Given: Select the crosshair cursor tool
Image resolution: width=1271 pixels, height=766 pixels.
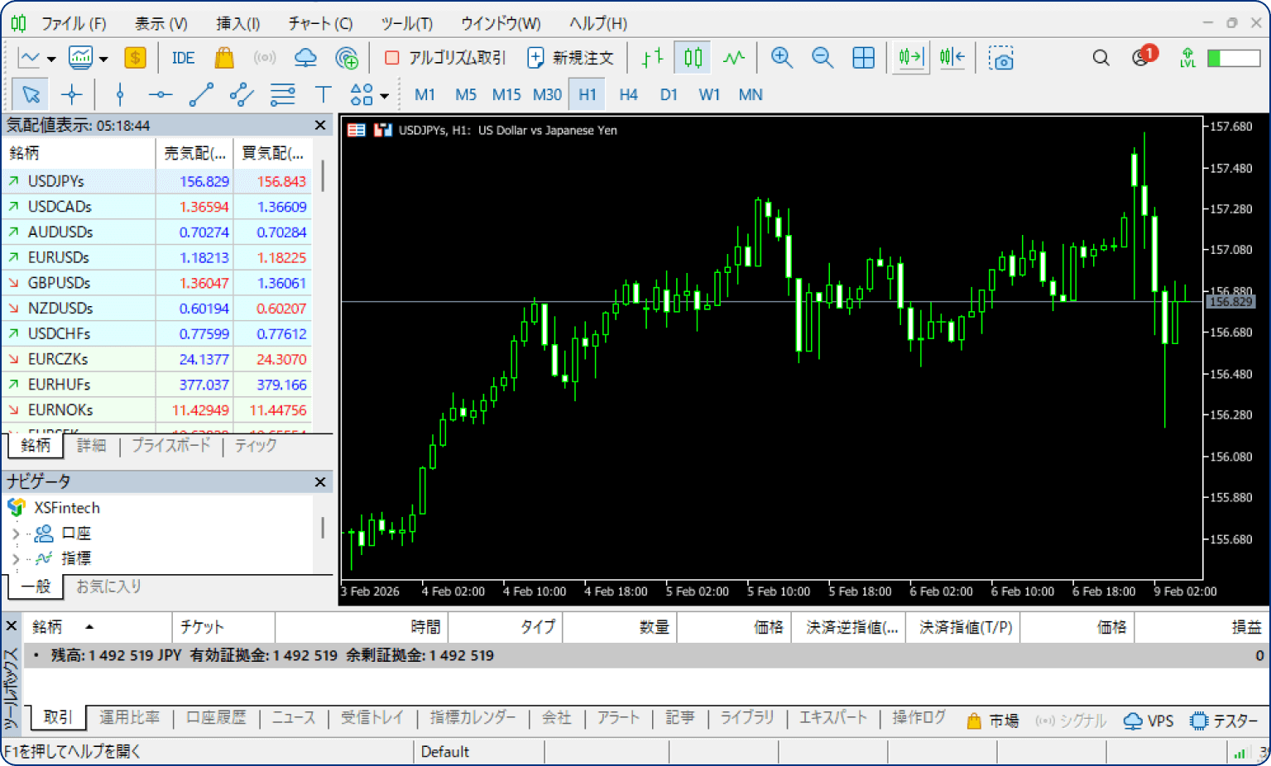Looking at the screenshot, I should (72, 95).
